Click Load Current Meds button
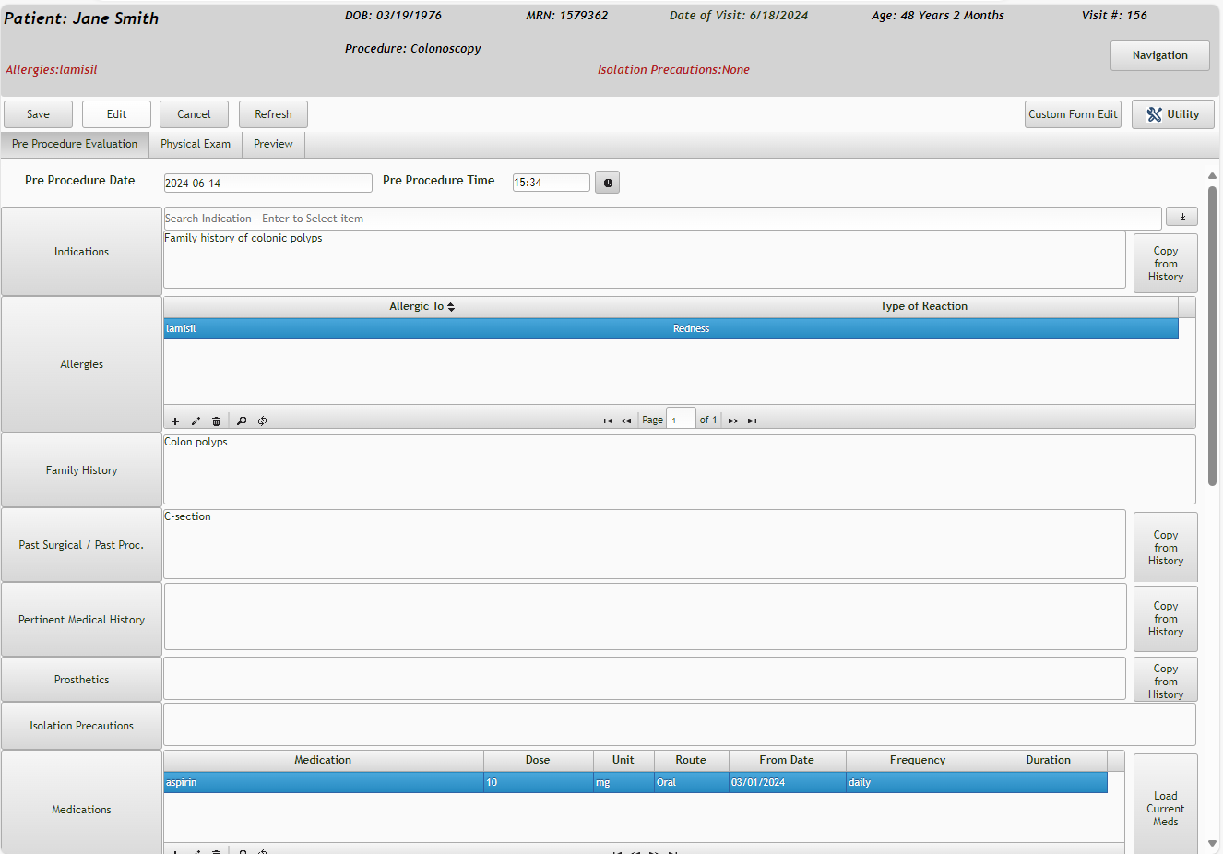 coord(1165,808)
